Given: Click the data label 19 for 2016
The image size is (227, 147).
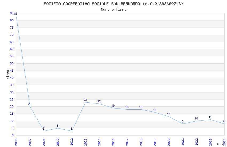Looking at the screenshot, I should [x=113, y=106].
